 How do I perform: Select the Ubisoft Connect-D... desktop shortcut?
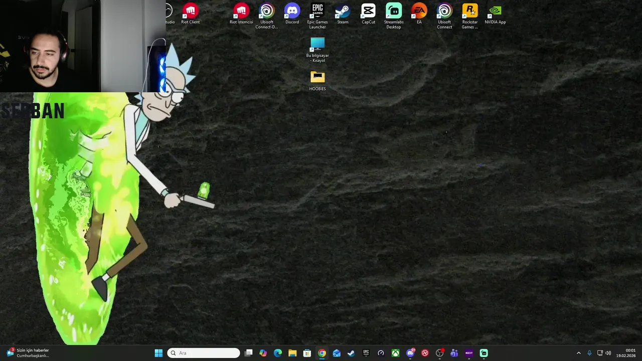point(266,16)
